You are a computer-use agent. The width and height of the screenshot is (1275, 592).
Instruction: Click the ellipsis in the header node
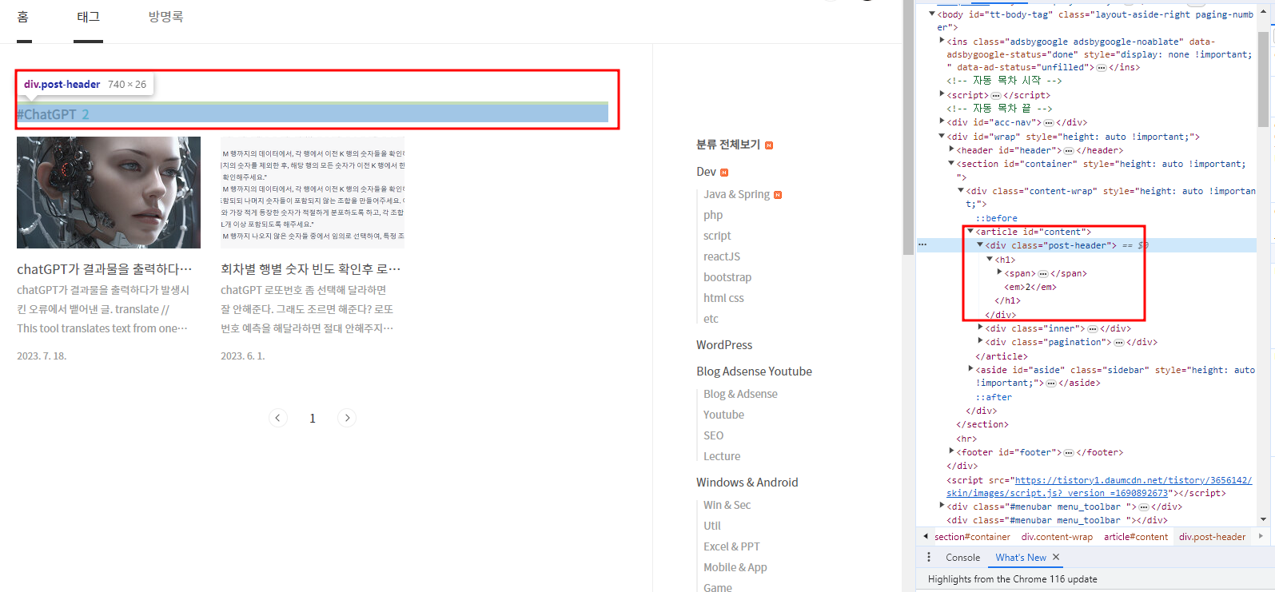[x=1069, y=150]
